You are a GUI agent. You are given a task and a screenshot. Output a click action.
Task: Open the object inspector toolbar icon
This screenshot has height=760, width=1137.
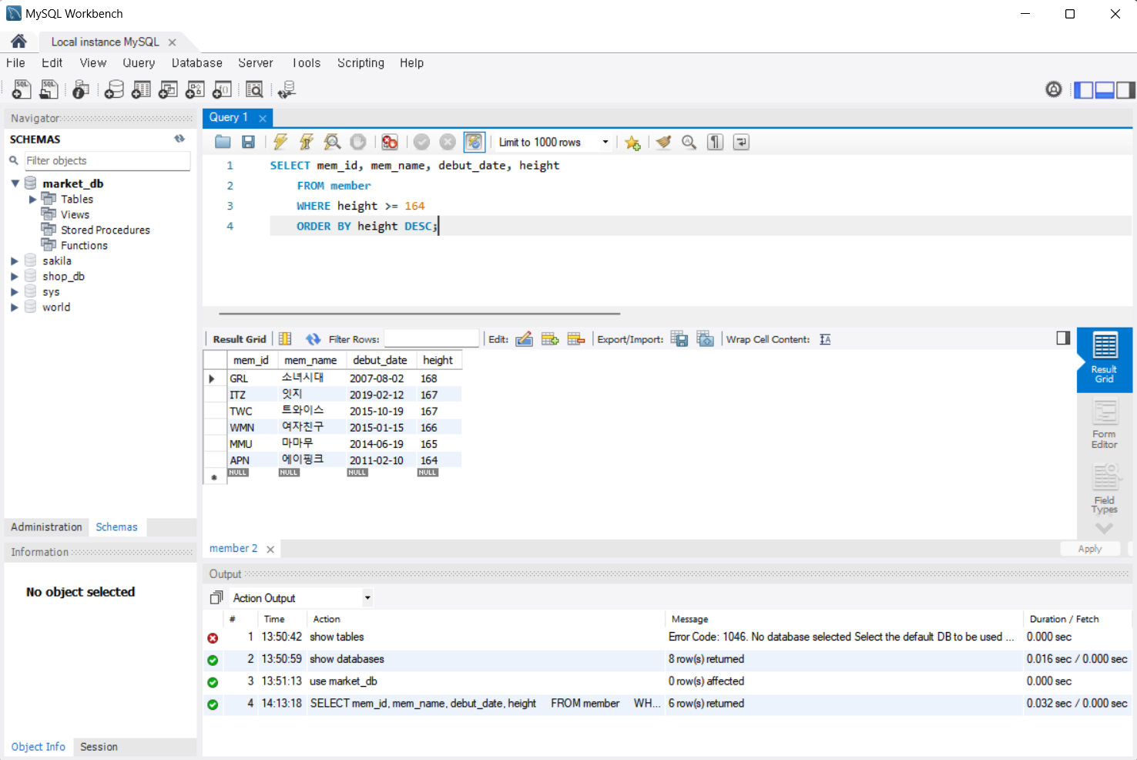80,89
